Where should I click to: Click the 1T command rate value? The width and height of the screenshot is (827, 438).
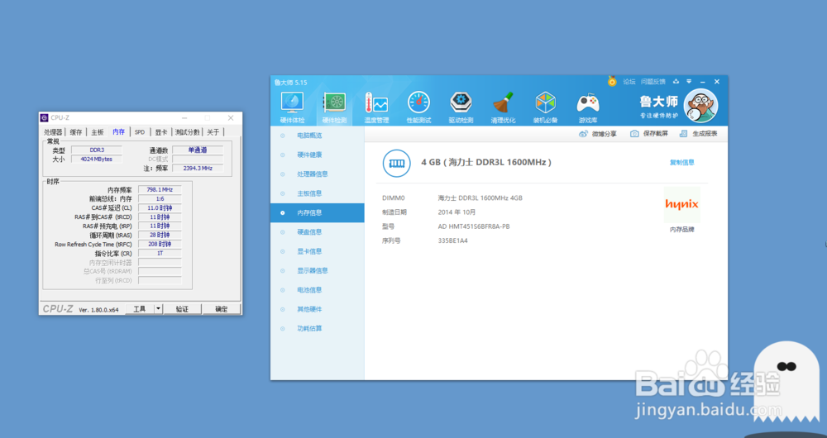click(x=160, y=254)
